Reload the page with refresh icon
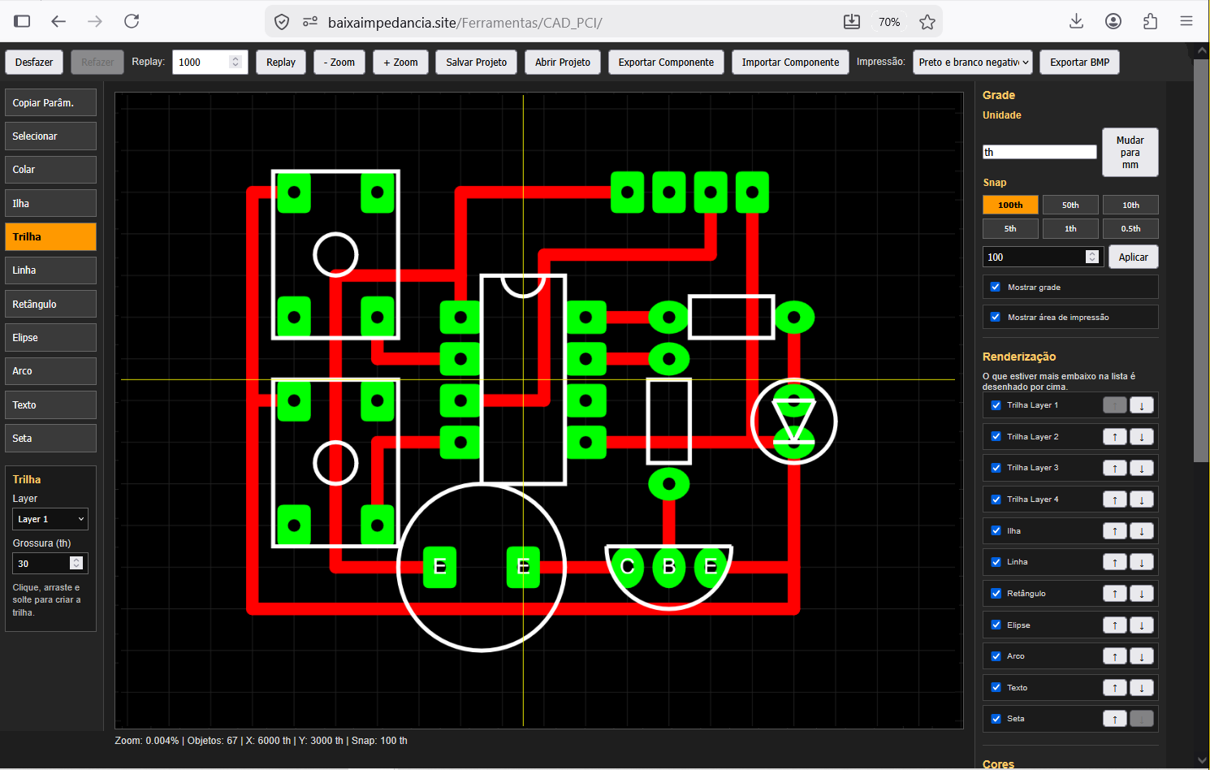The image size is (1210, 770). point(132,22)
